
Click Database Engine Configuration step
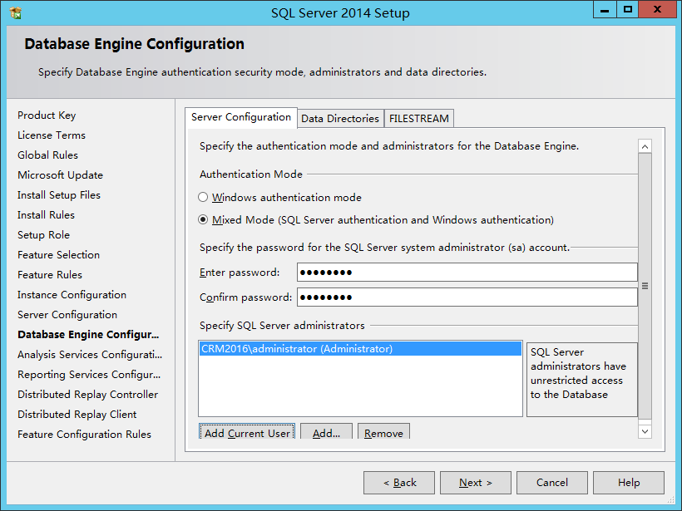coord(88,335)
